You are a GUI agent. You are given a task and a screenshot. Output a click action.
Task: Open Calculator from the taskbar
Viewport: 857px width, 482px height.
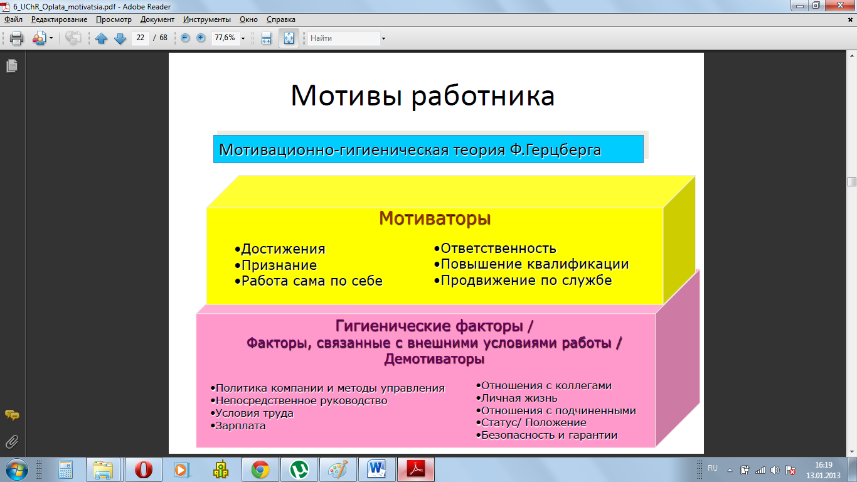point(65,469)
